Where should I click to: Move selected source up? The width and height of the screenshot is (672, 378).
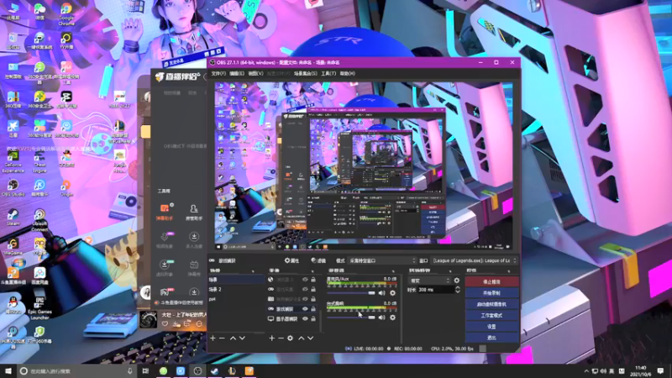(301, 339)
